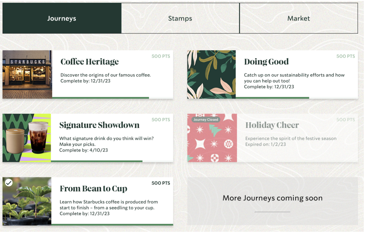Select the From Bean to Cup title
The height and width of the screenshot is (232, 365).
[93, 189]
